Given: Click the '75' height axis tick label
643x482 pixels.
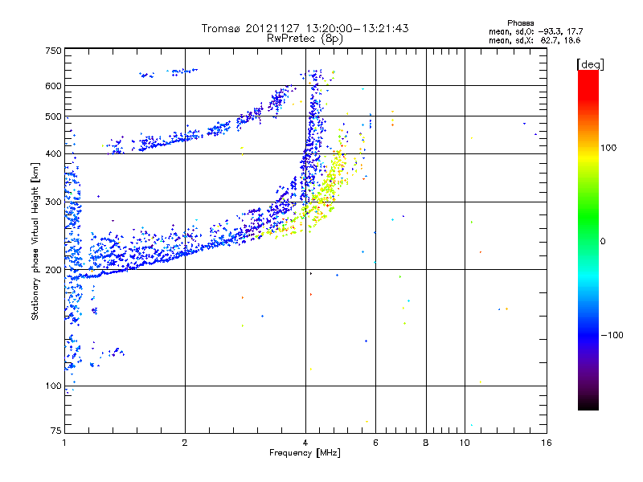Looking at the screenshot, I should (x=56, y=431).
